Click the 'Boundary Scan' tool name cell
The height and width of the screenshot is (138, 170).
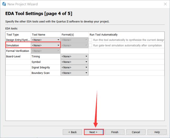pyautogui.click(x=46, y=73)
